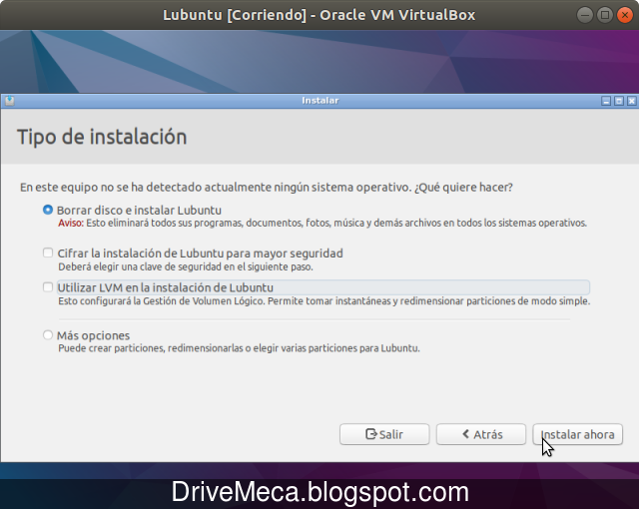This screenshot has width=639, height=509.
Task: Start installation with "Instalar ahora"
Action: [x=577, y=434]
